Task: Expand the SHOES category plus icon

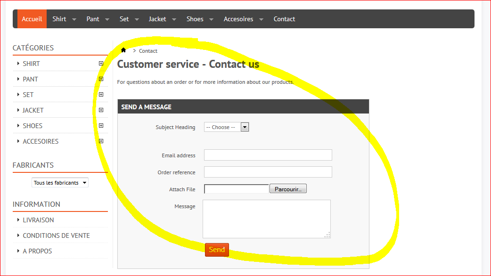Action: (101, 125)
